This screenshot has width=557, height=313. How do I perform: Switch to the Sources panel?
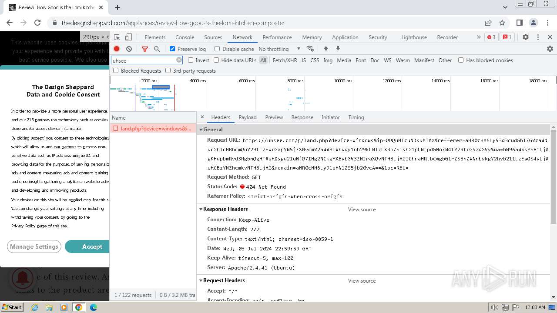(213, 37)
